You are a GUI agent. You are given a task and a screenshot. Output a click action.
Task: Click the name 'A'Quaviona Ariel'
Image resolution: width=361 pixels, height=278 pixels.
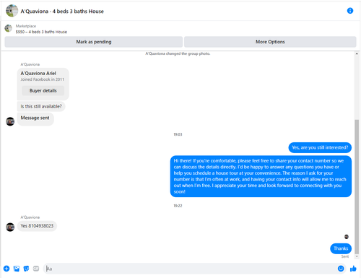click(x=38, y=73)
